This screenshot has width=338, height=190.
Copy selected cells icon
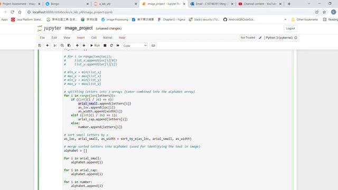pyautogui.click(x=62, y=45)
